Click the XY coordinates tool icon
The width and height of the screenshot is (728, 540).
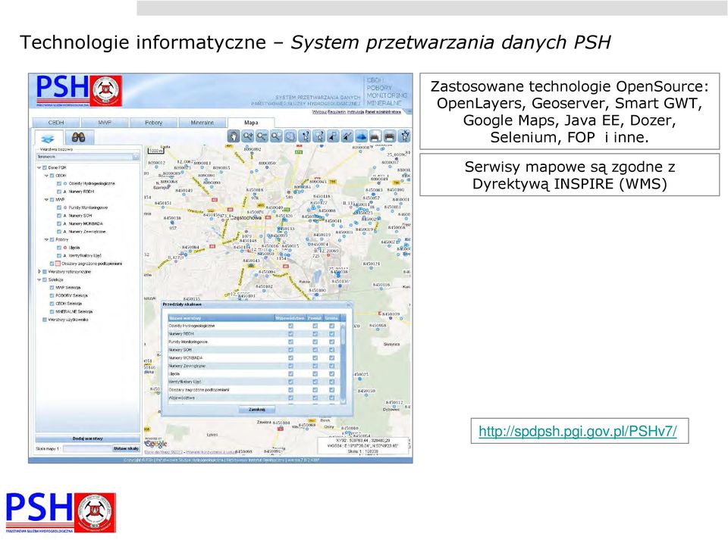404,136
